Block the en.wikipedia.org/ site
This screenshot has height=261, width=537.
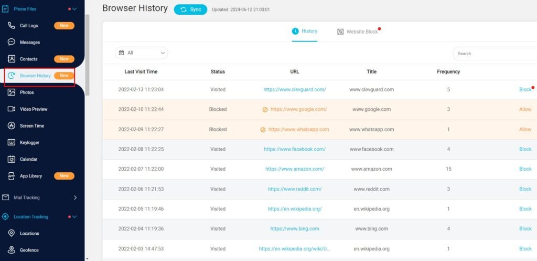click(525, 209)
